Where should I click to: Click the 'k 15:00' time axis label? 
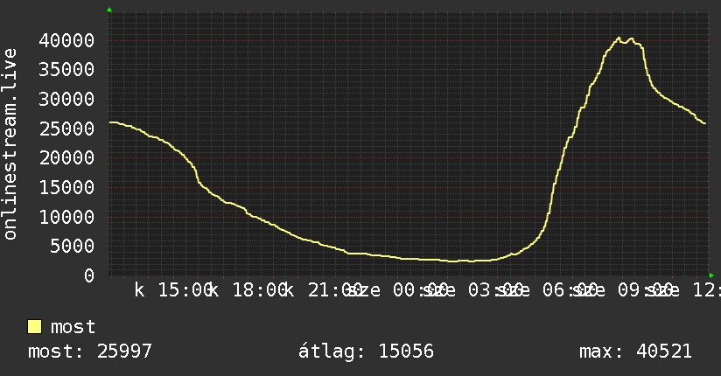(x=175, y=290)
